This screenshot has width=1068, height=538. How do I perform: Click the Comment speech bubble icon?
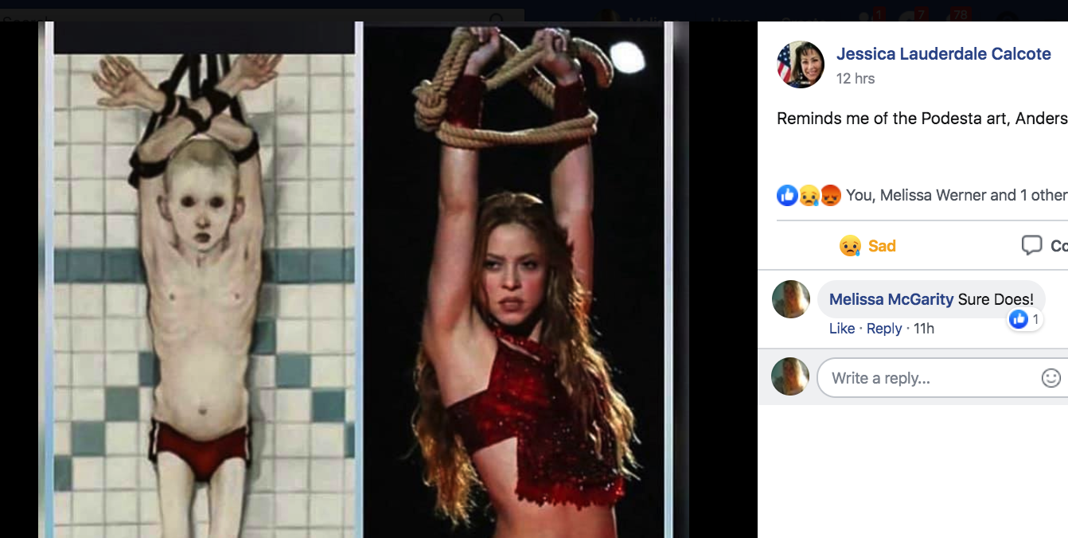coord(1032,245)
